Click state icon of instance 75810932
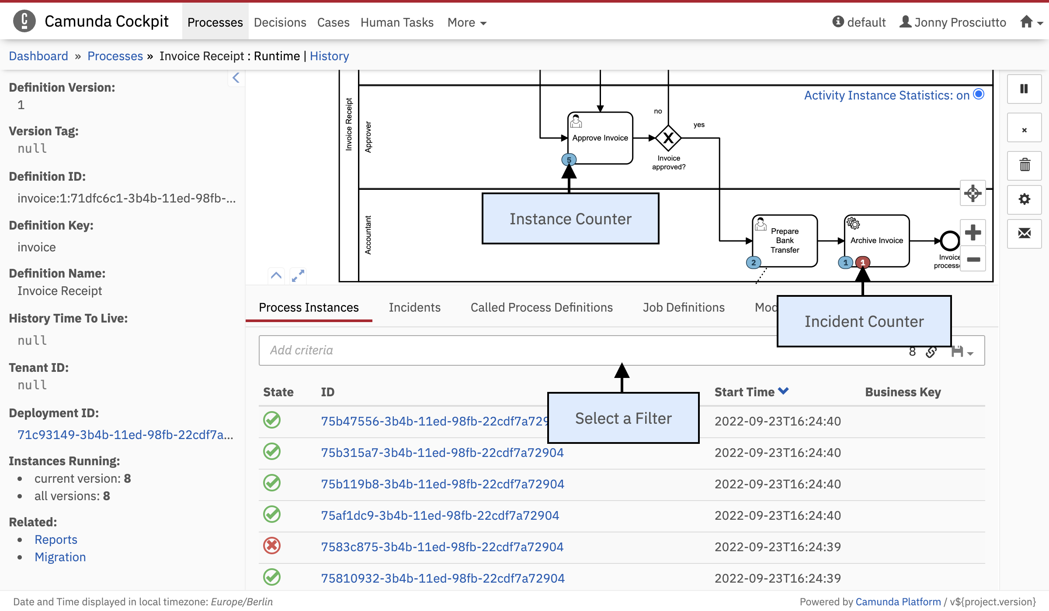 click(x=272, y=577)
